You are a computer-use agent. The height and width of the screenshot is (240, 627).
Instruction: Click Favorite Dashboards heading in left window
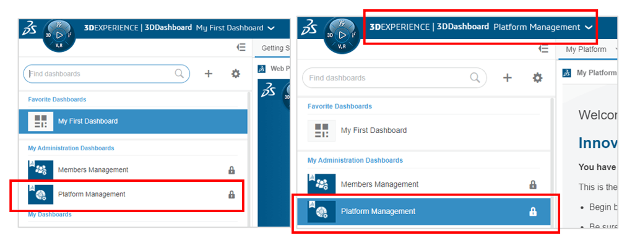[57, 99]
